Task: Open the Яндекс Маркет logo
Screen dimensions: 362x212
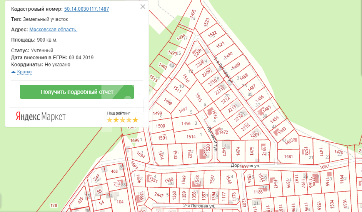Action: tap(40, 117)
